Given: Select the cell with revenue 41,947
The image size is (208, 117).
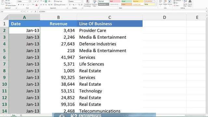Looking at the screenshot, I should tap(58, 57).
